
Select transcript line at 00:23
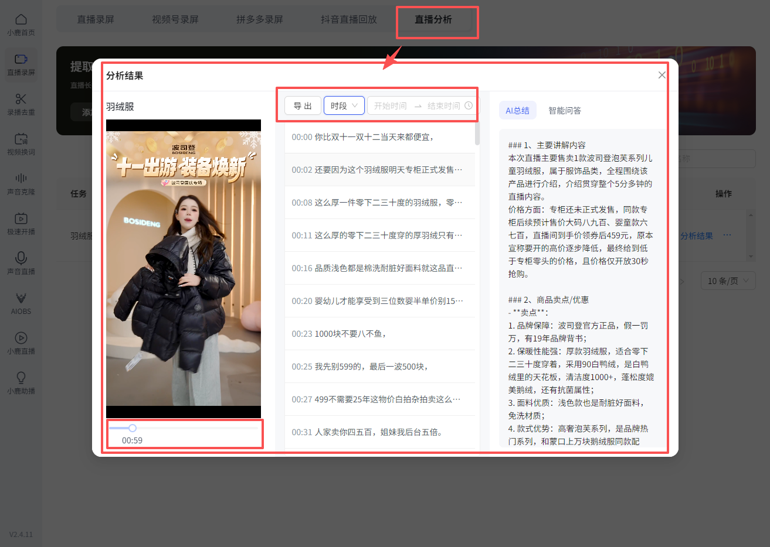tap(380, 334)
